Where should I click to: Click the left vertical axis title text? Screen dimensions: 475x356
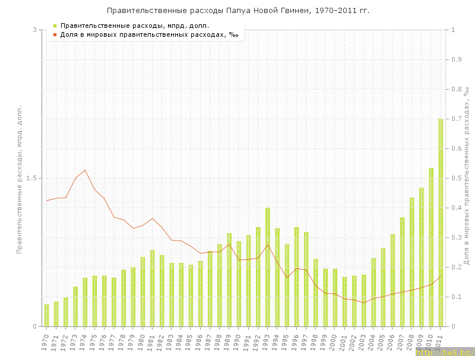(19, 179)
